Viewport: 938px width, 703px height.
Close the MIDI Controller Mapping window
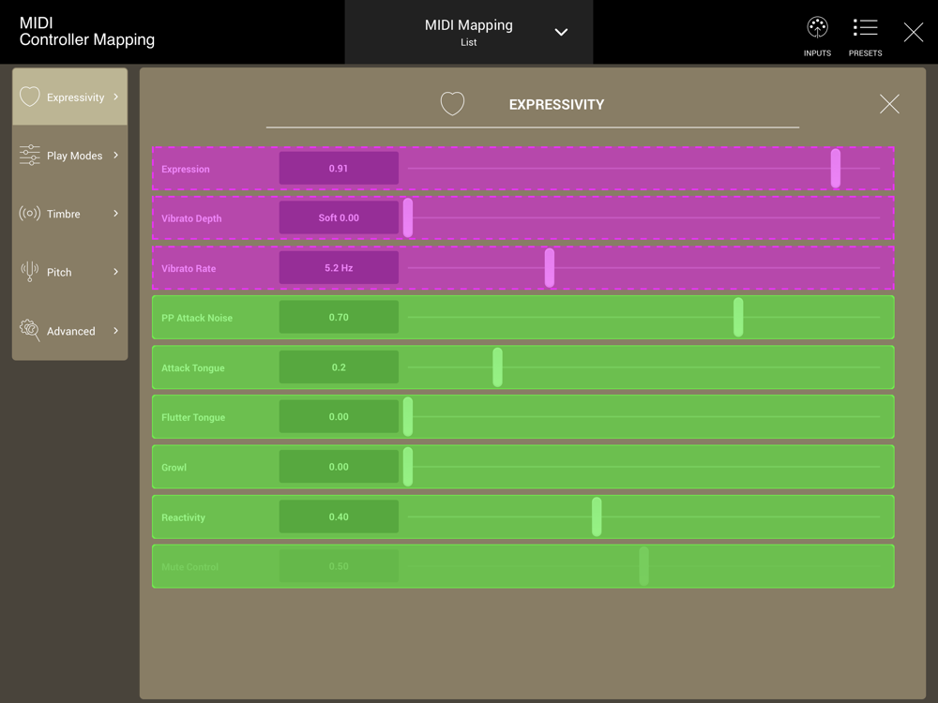tap(914, 32)
